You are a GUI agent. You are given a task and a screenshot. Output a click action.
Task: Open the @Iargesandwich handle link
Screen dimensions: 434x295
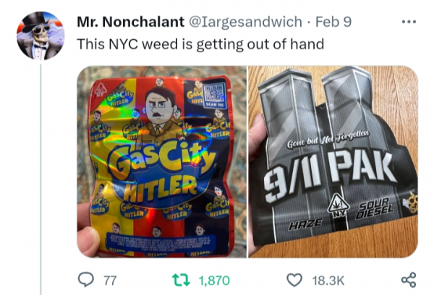coord(245,22)
